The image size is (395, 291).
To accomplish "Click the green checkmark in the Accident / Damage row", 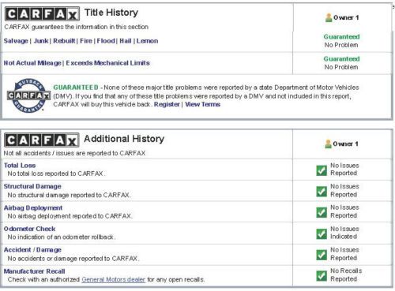I will [322, 255].
